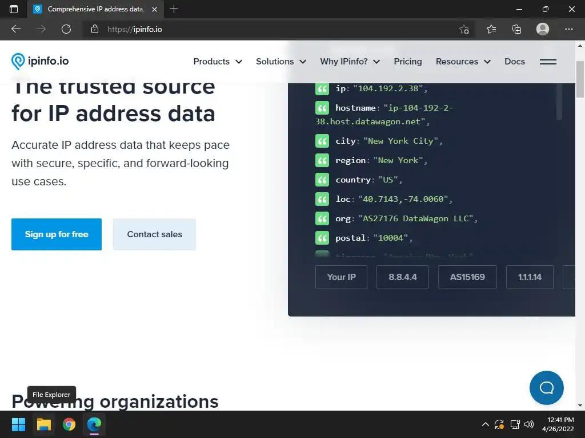Image resolution: width=585 pixels, height=438 pixels.
Task: Open the Collections panel
Action: (516, 29)
